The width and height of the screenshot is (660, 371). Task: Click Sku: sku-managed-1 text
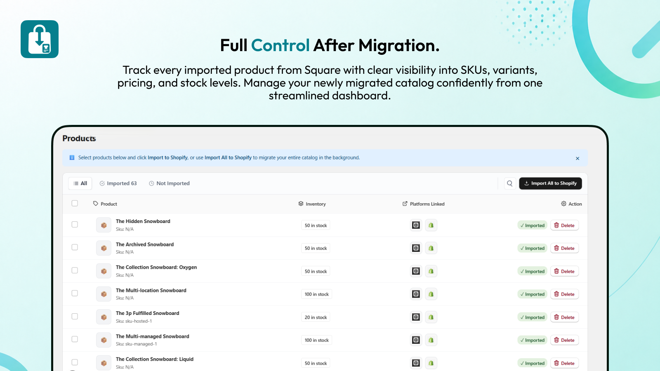click(x=136, y=344)
